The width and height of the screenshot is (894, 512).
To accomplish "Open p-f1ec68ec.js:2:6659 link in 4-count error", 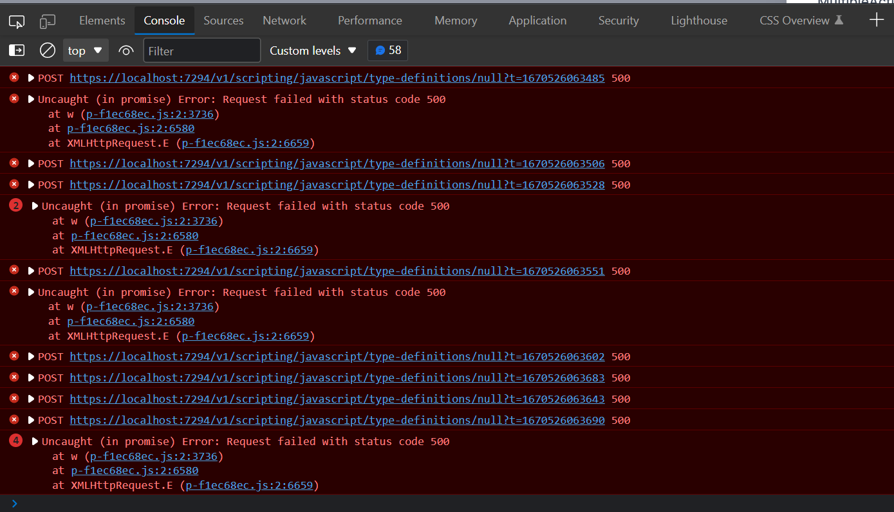I will pos(250,485).
